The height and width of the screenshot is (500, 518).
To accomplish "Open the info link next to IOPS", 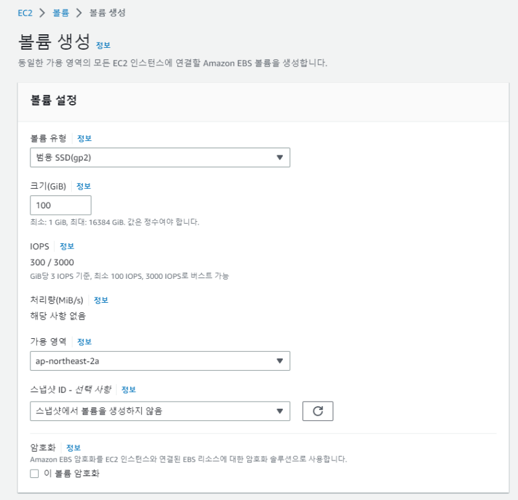I will [x=67, y=246].
